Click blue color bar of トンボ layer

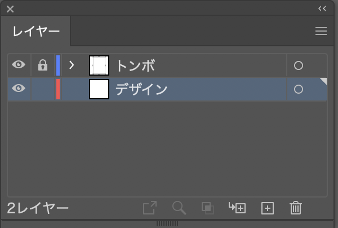[x=58, y=65]
